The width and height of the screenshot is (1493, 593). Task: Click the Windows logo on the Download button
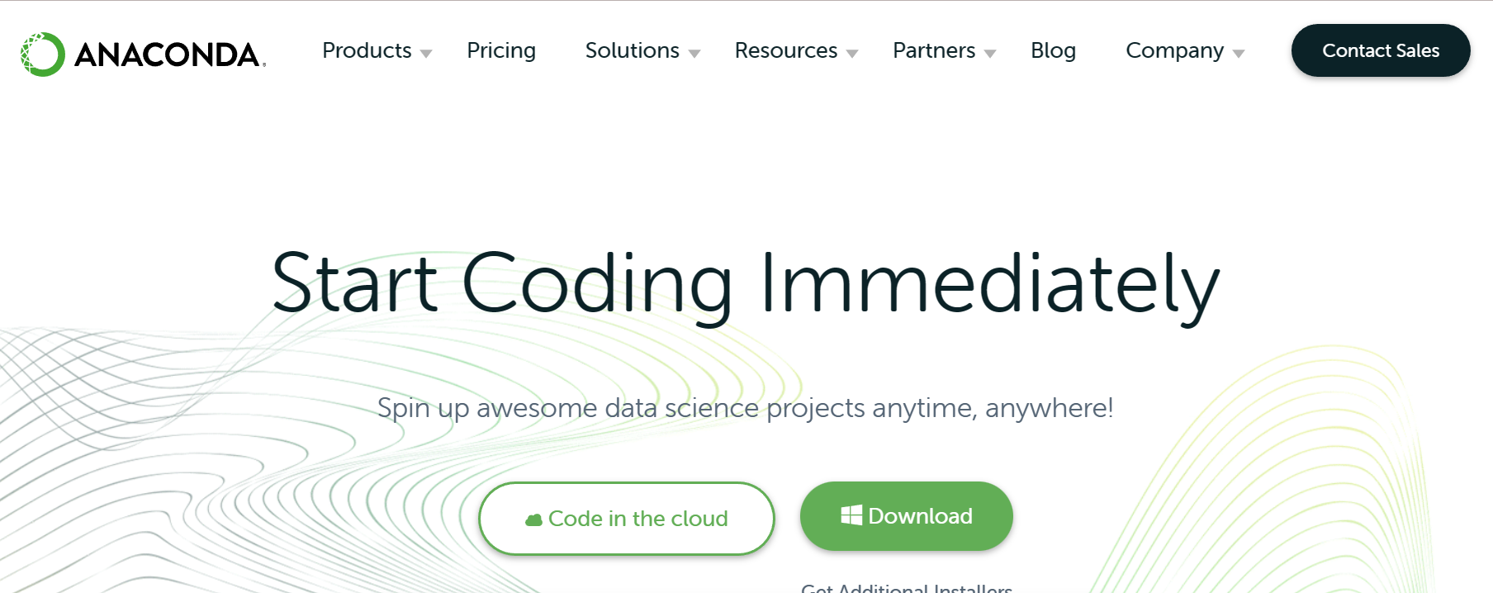click(851, 515)
